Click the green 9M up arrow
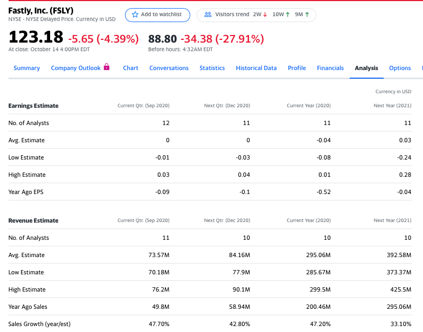The width and height of the screenshot is (423, 332). tap(307, 15)
